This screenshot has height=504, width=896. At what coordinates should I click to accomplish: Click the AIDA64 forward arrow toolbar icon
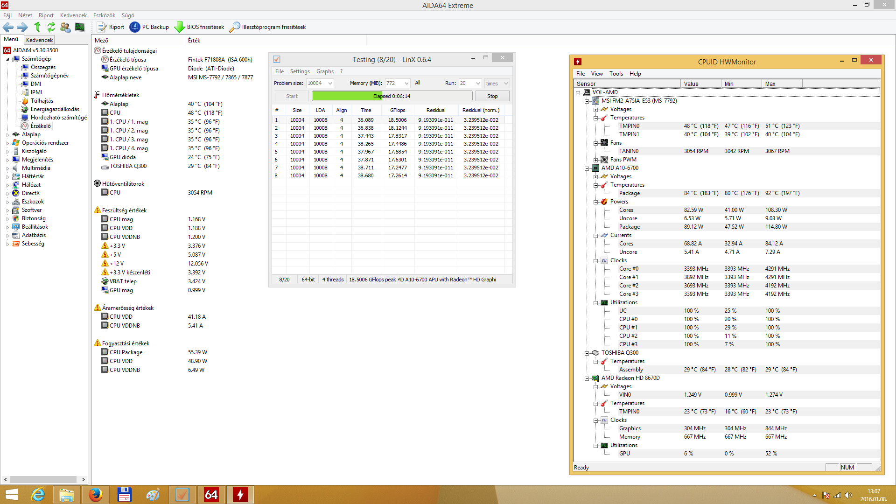(x=22, y=27)
